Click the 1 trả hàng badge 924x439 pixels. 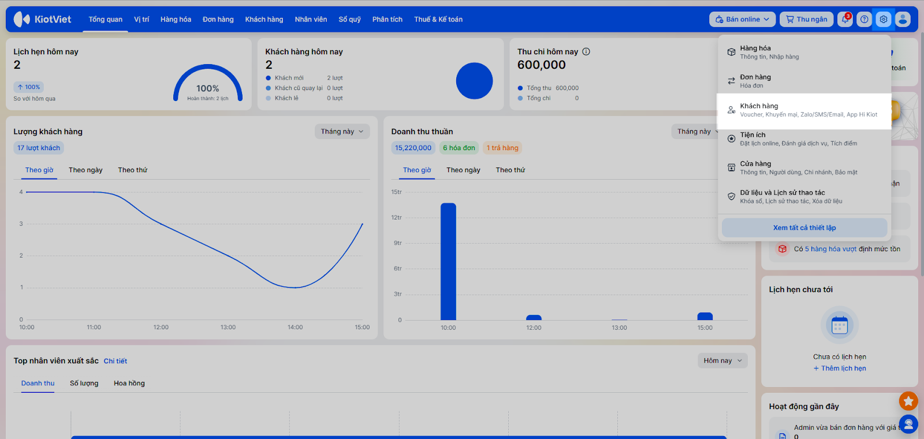[x=502, y=148]
